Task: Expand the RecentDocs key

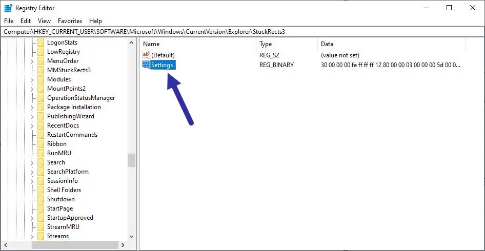Action: 32,126
